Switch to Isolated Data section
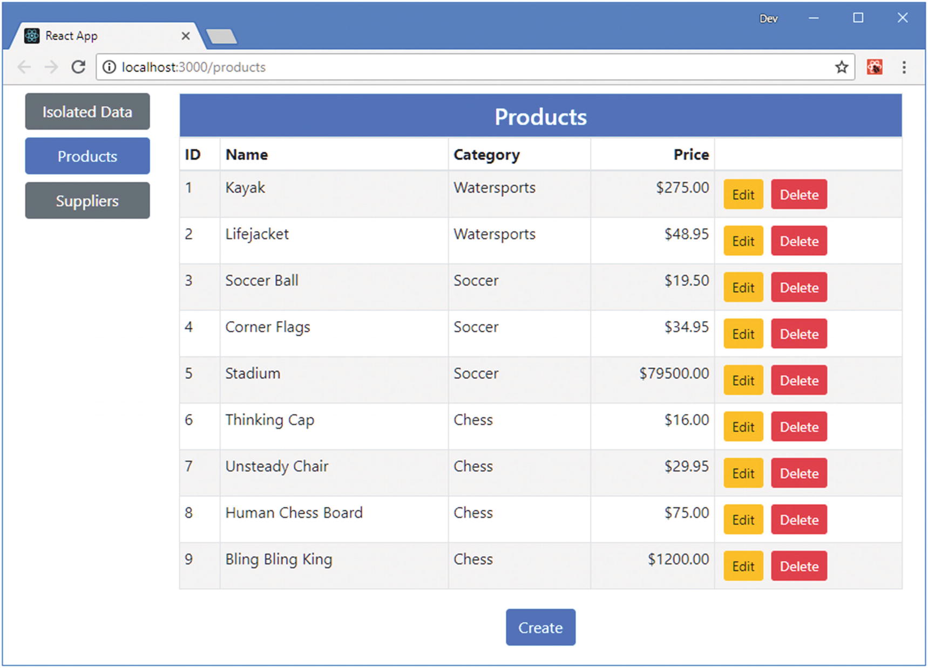 pos(87,112)
